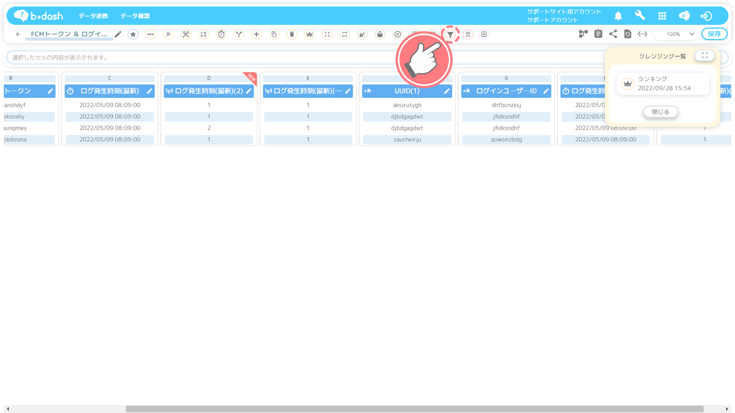Open the データ連携 menu
The height and width of the screenshot is (413, 735).
point(93,16)
